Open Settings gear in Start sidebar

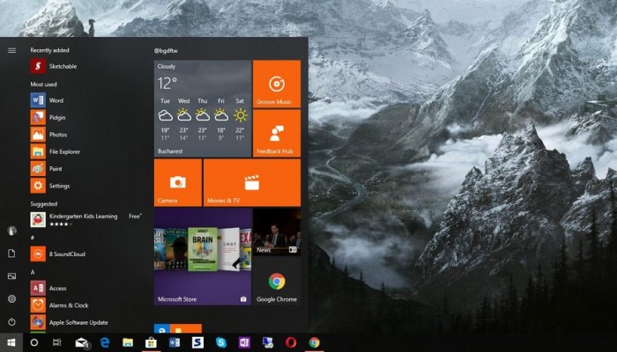pos(11,299)
